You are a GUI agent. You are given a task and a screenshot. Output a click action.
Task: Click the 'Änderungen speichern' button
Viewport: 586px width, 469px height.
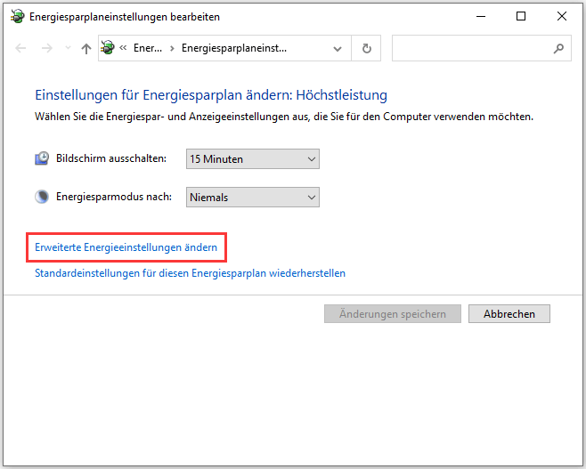click(x=393, y=313)
